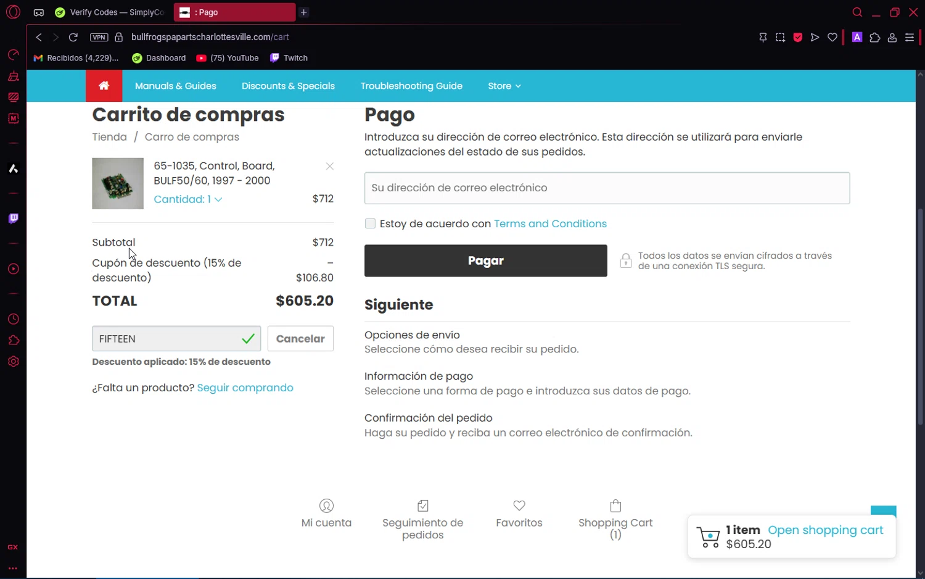Go to the site home icon
This screenshot has width=925, height=579.
click(104, 86)
